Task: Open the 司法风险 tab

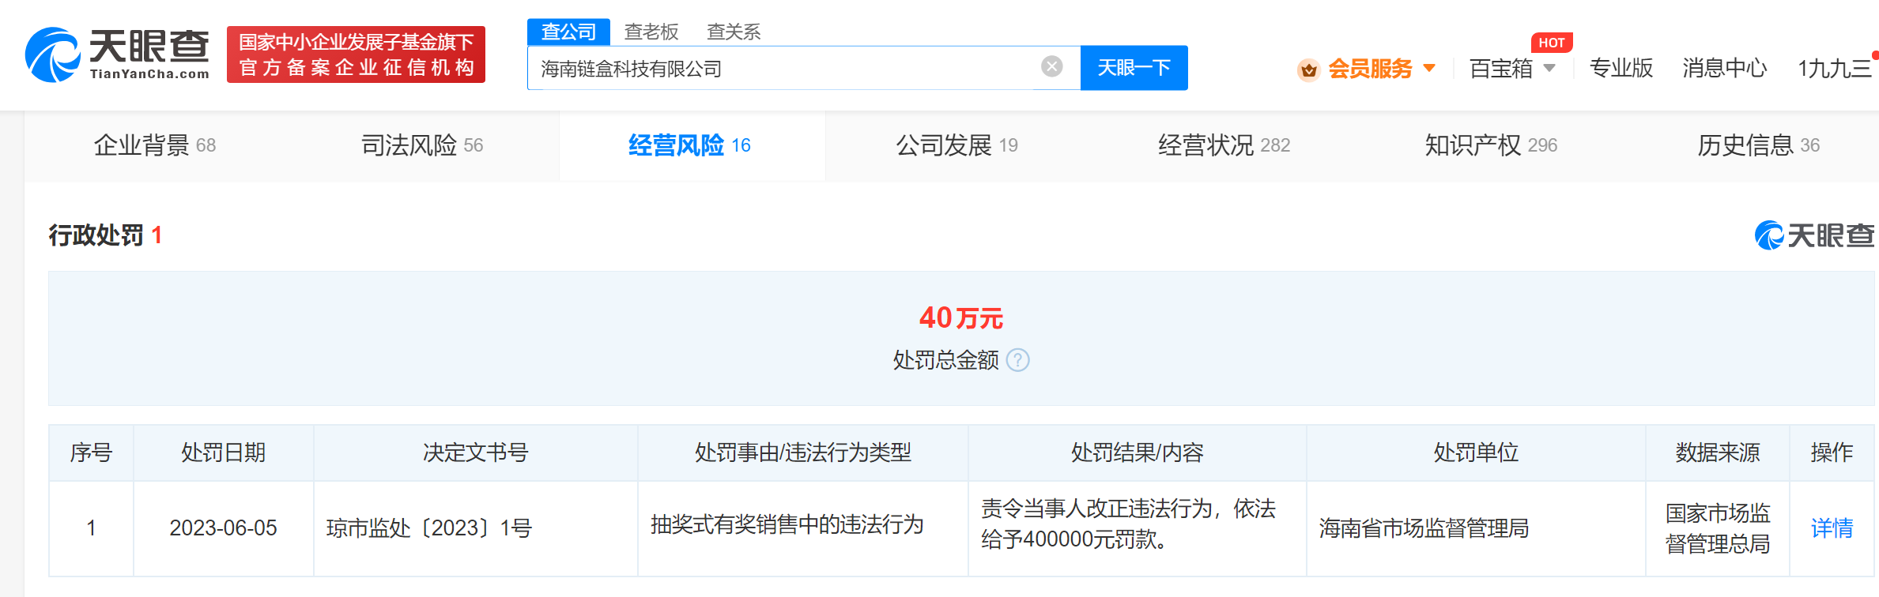Action: pyautogui.click(x=422, y=145)
